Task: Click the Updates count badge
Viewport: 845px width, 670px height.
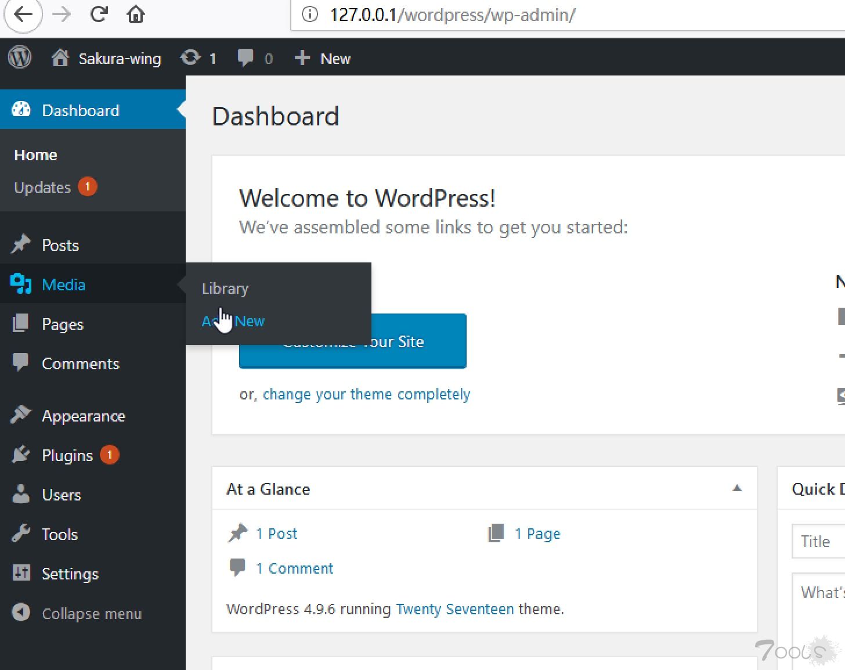Action: click(88, 186)
